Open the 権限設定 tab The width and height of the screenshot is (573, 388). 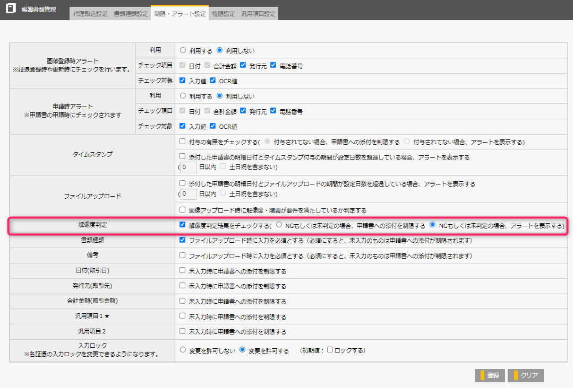(x=223, y=14)
